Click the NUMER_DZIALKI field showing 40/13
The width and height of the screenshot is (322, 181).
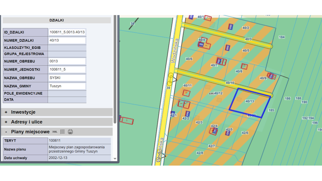[67, 41]
